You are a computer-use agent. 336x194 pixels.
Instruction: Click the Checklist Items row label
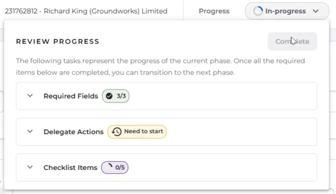(x=70, y=167)
